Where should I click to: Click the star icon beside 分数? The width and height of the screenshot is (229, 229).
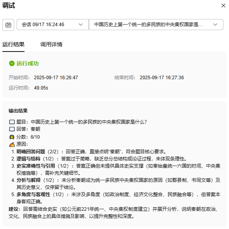coord(12,137)
